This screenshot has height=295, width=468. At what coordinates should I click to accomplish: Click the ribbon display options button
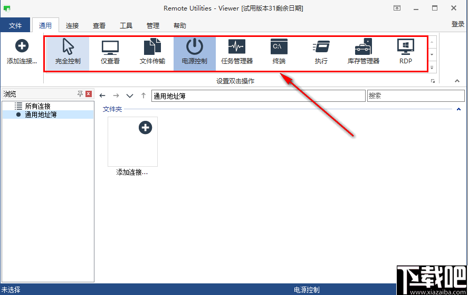click(x=397, y=8)
